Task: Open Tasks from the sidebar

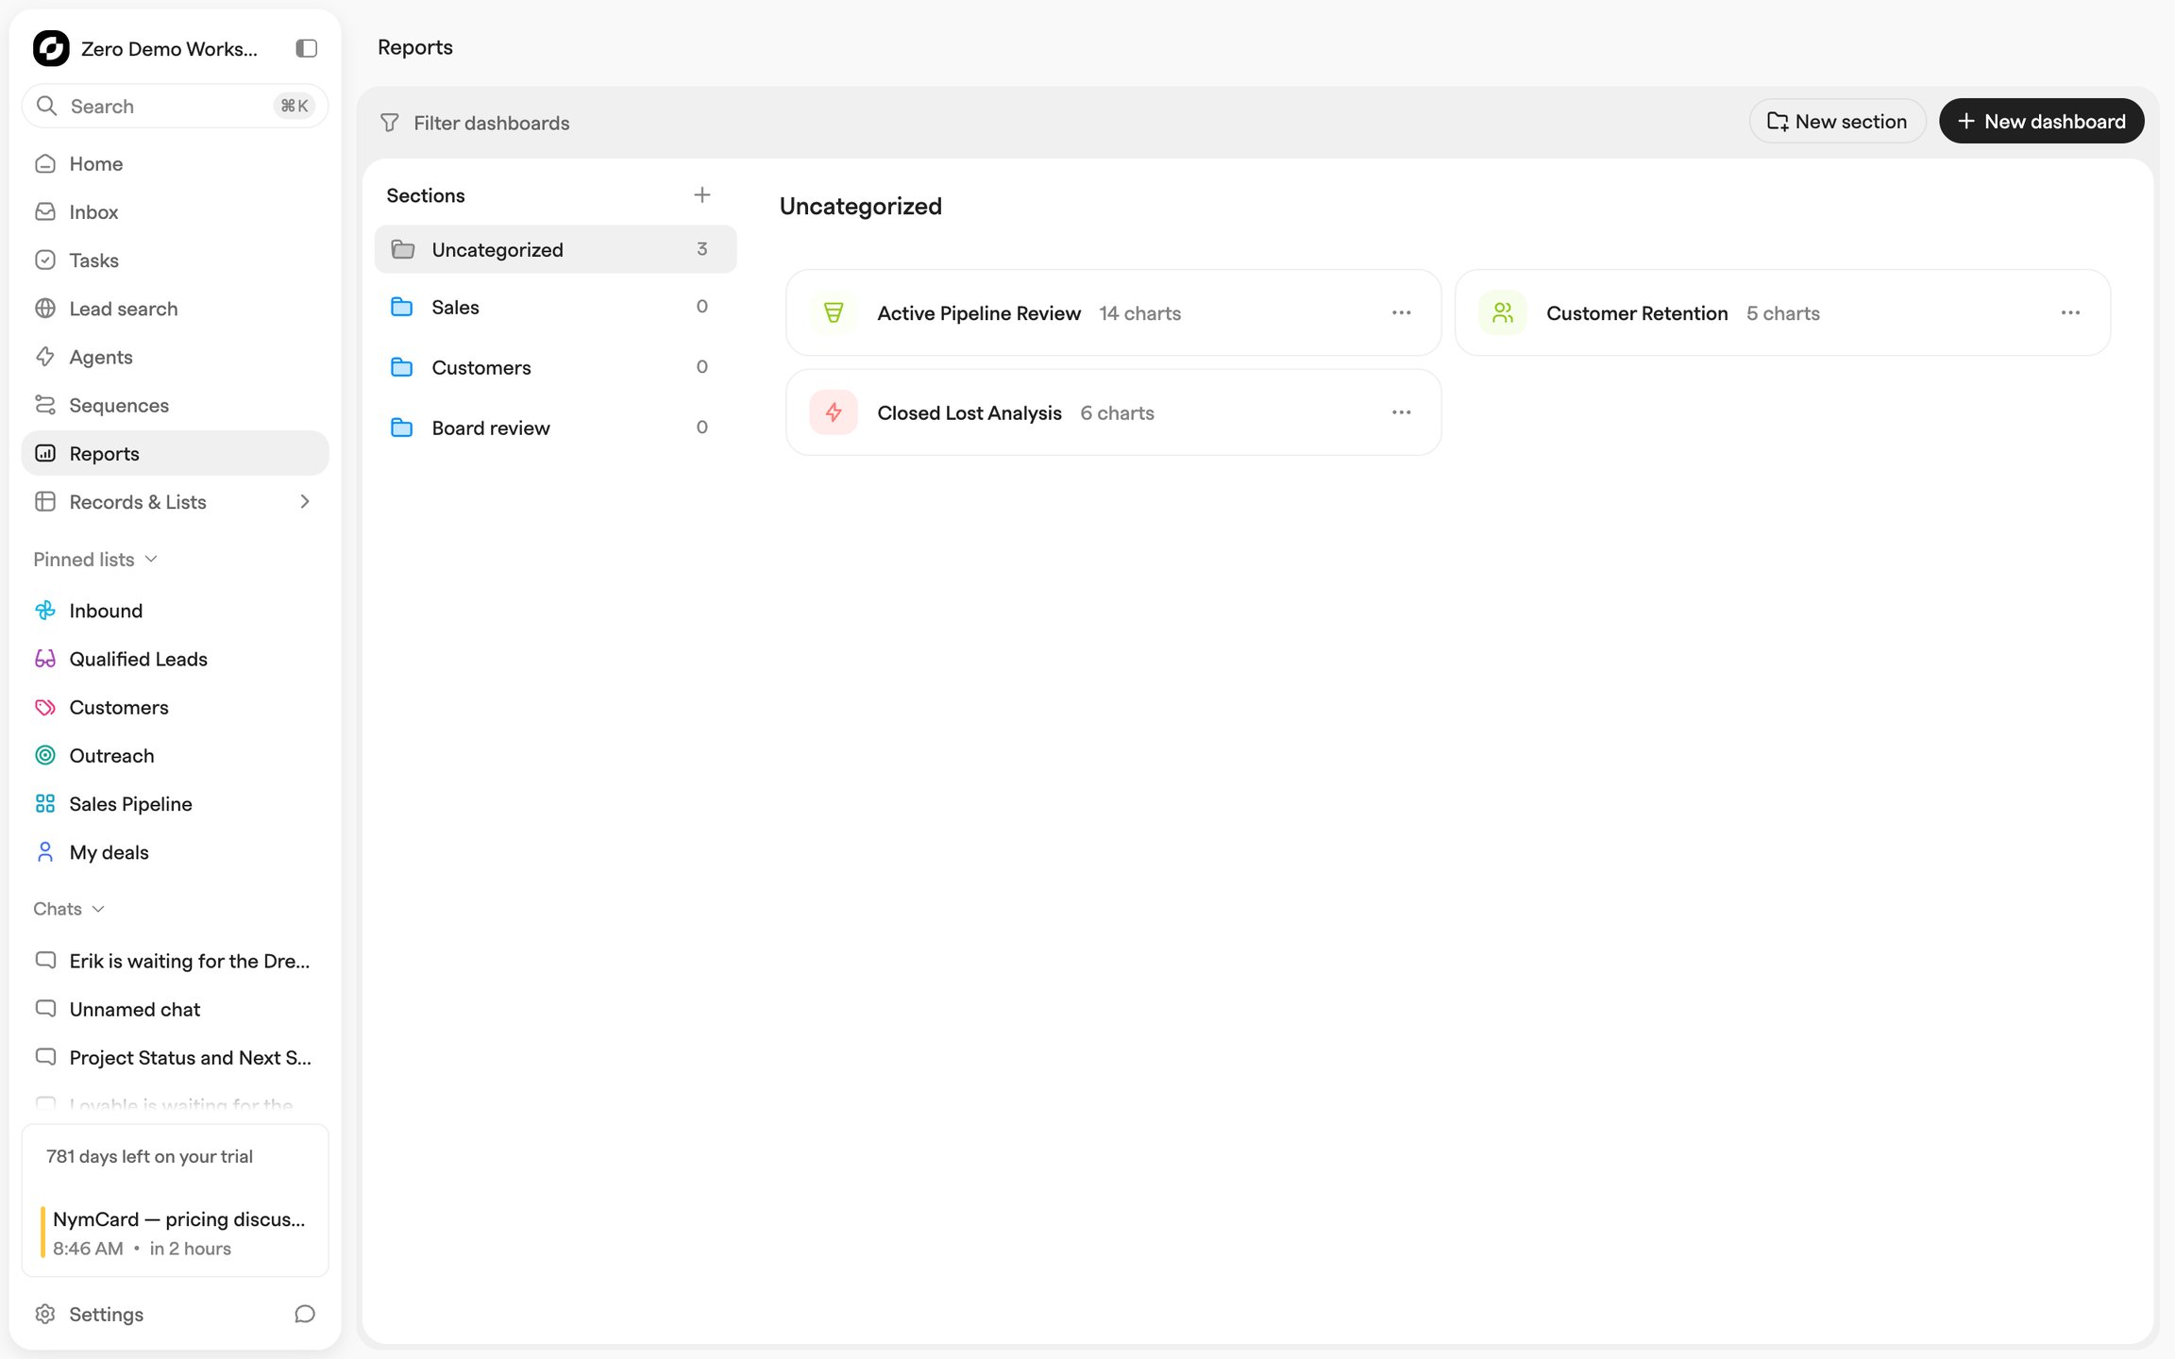Action: [x=175, y=260]
